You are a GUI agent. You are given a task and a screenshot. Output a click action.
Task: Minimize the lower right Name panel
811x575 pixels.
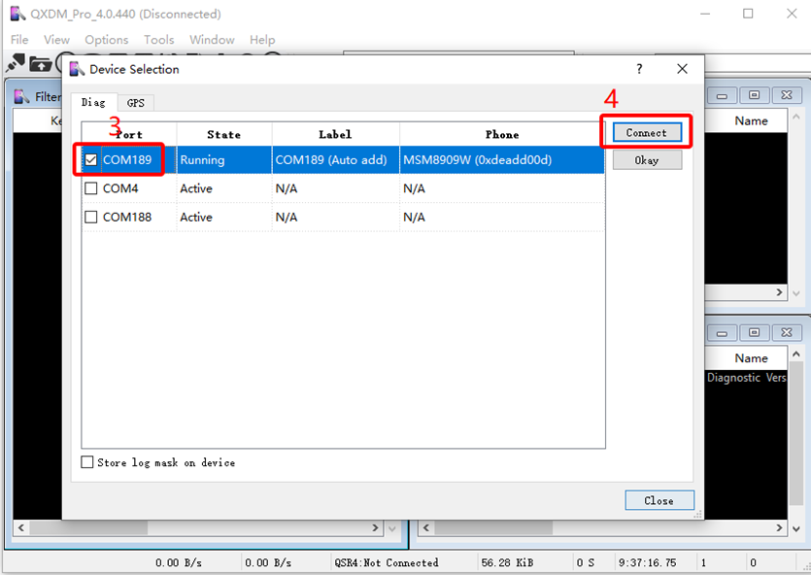(x=722, y=332)
